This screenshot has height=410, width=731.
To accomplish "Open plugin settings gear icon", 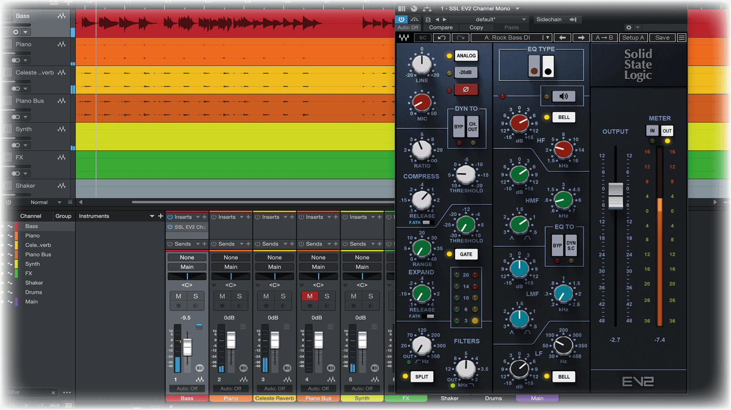I will (629, 28).
